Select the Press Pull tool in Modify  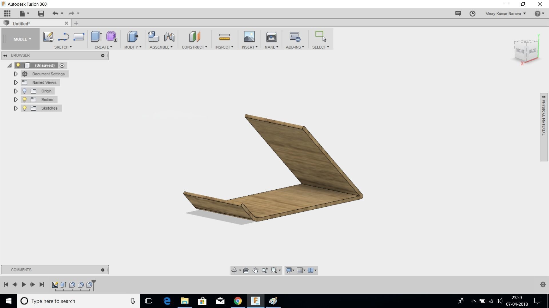pos(132,37)
